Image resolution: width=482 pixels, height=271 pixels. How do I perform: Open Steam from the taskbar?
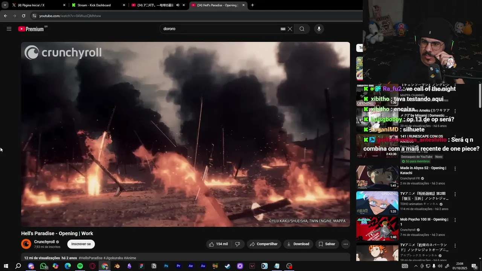[x=227, y=266]
